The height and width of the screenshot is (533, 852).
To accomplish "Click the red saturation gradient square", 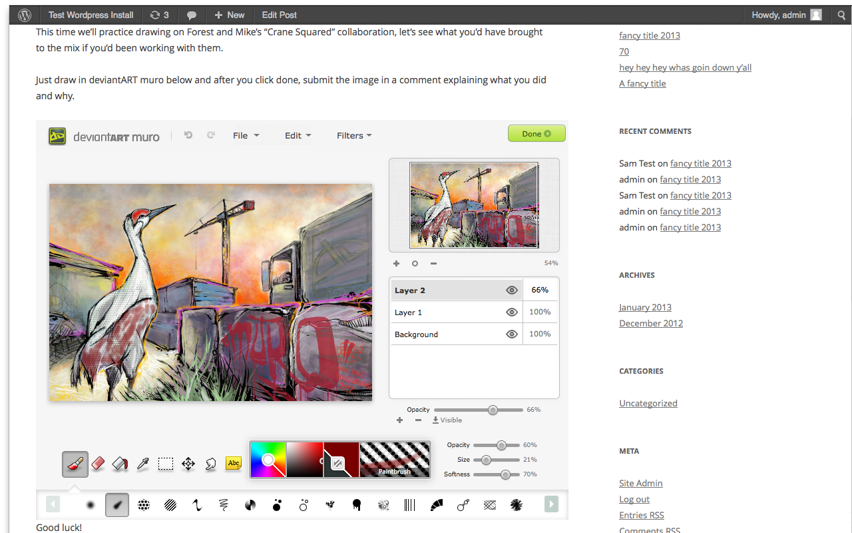I will pos(305,460).
